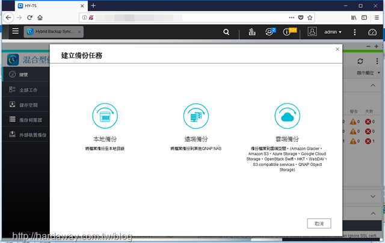The height and width of the screenshot is (243, 385).
Task: Open page actions ellipsis in address bar
Action: click(291, 17)
